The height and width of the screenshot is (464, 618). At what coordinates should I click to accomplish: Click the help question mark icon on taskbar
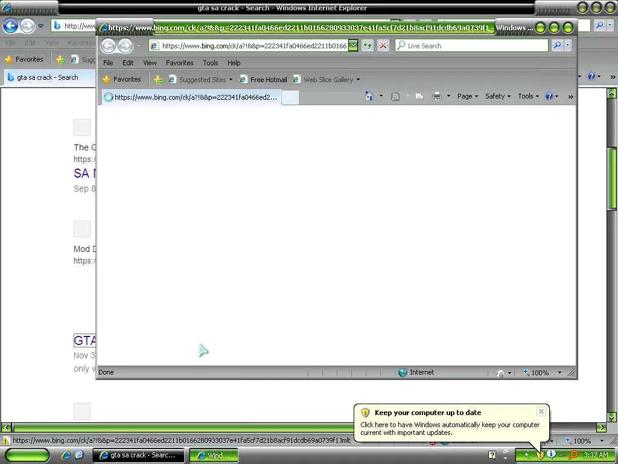point(492,455)
